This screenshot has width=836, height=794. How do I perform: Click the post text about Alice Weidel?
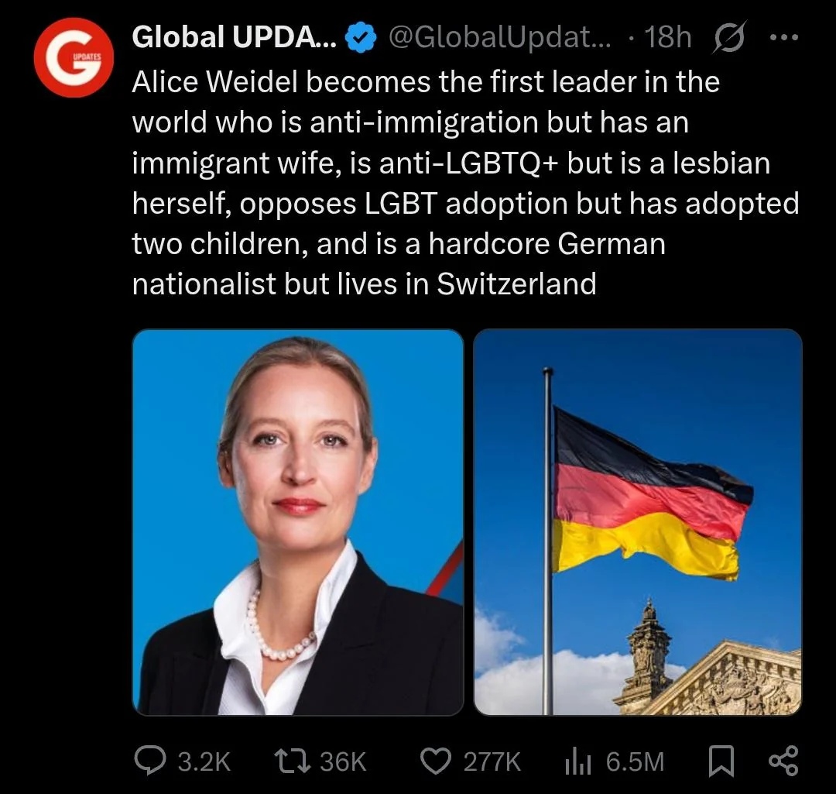(x=465, y=183)
